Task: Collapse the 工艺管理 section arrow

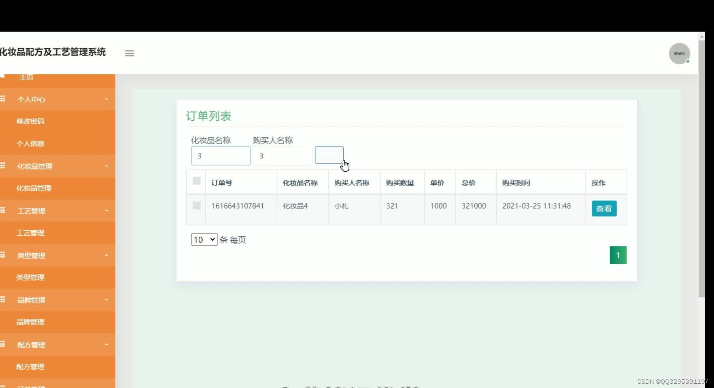Action: pyautogui.click(x=107, y=210)
